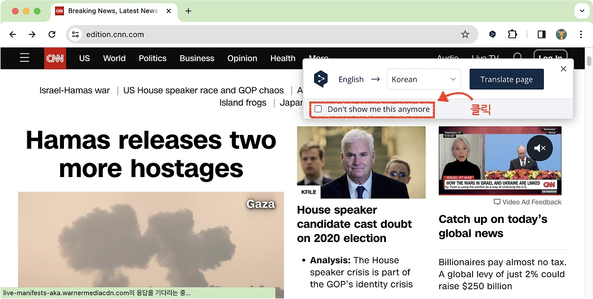This screenshot has height=299, width=593.
Task: Click the DeepL logo in the translate popup
Action: click(321, 79)
